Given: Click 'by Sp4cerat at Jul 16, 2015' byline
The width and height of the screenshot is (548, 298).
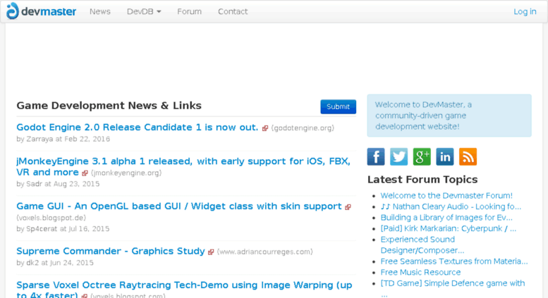Looking at the screenshot, I should 63,229.
